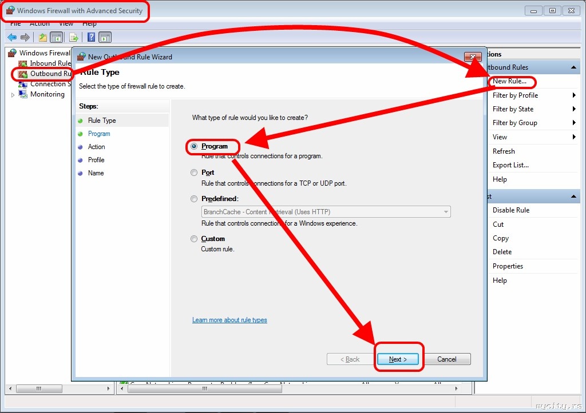The image size is (586, 413).
Task: Click Help under selected rule actions
Action: point(500,280)
